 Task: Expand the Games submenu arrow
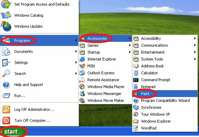pos(130,45)
